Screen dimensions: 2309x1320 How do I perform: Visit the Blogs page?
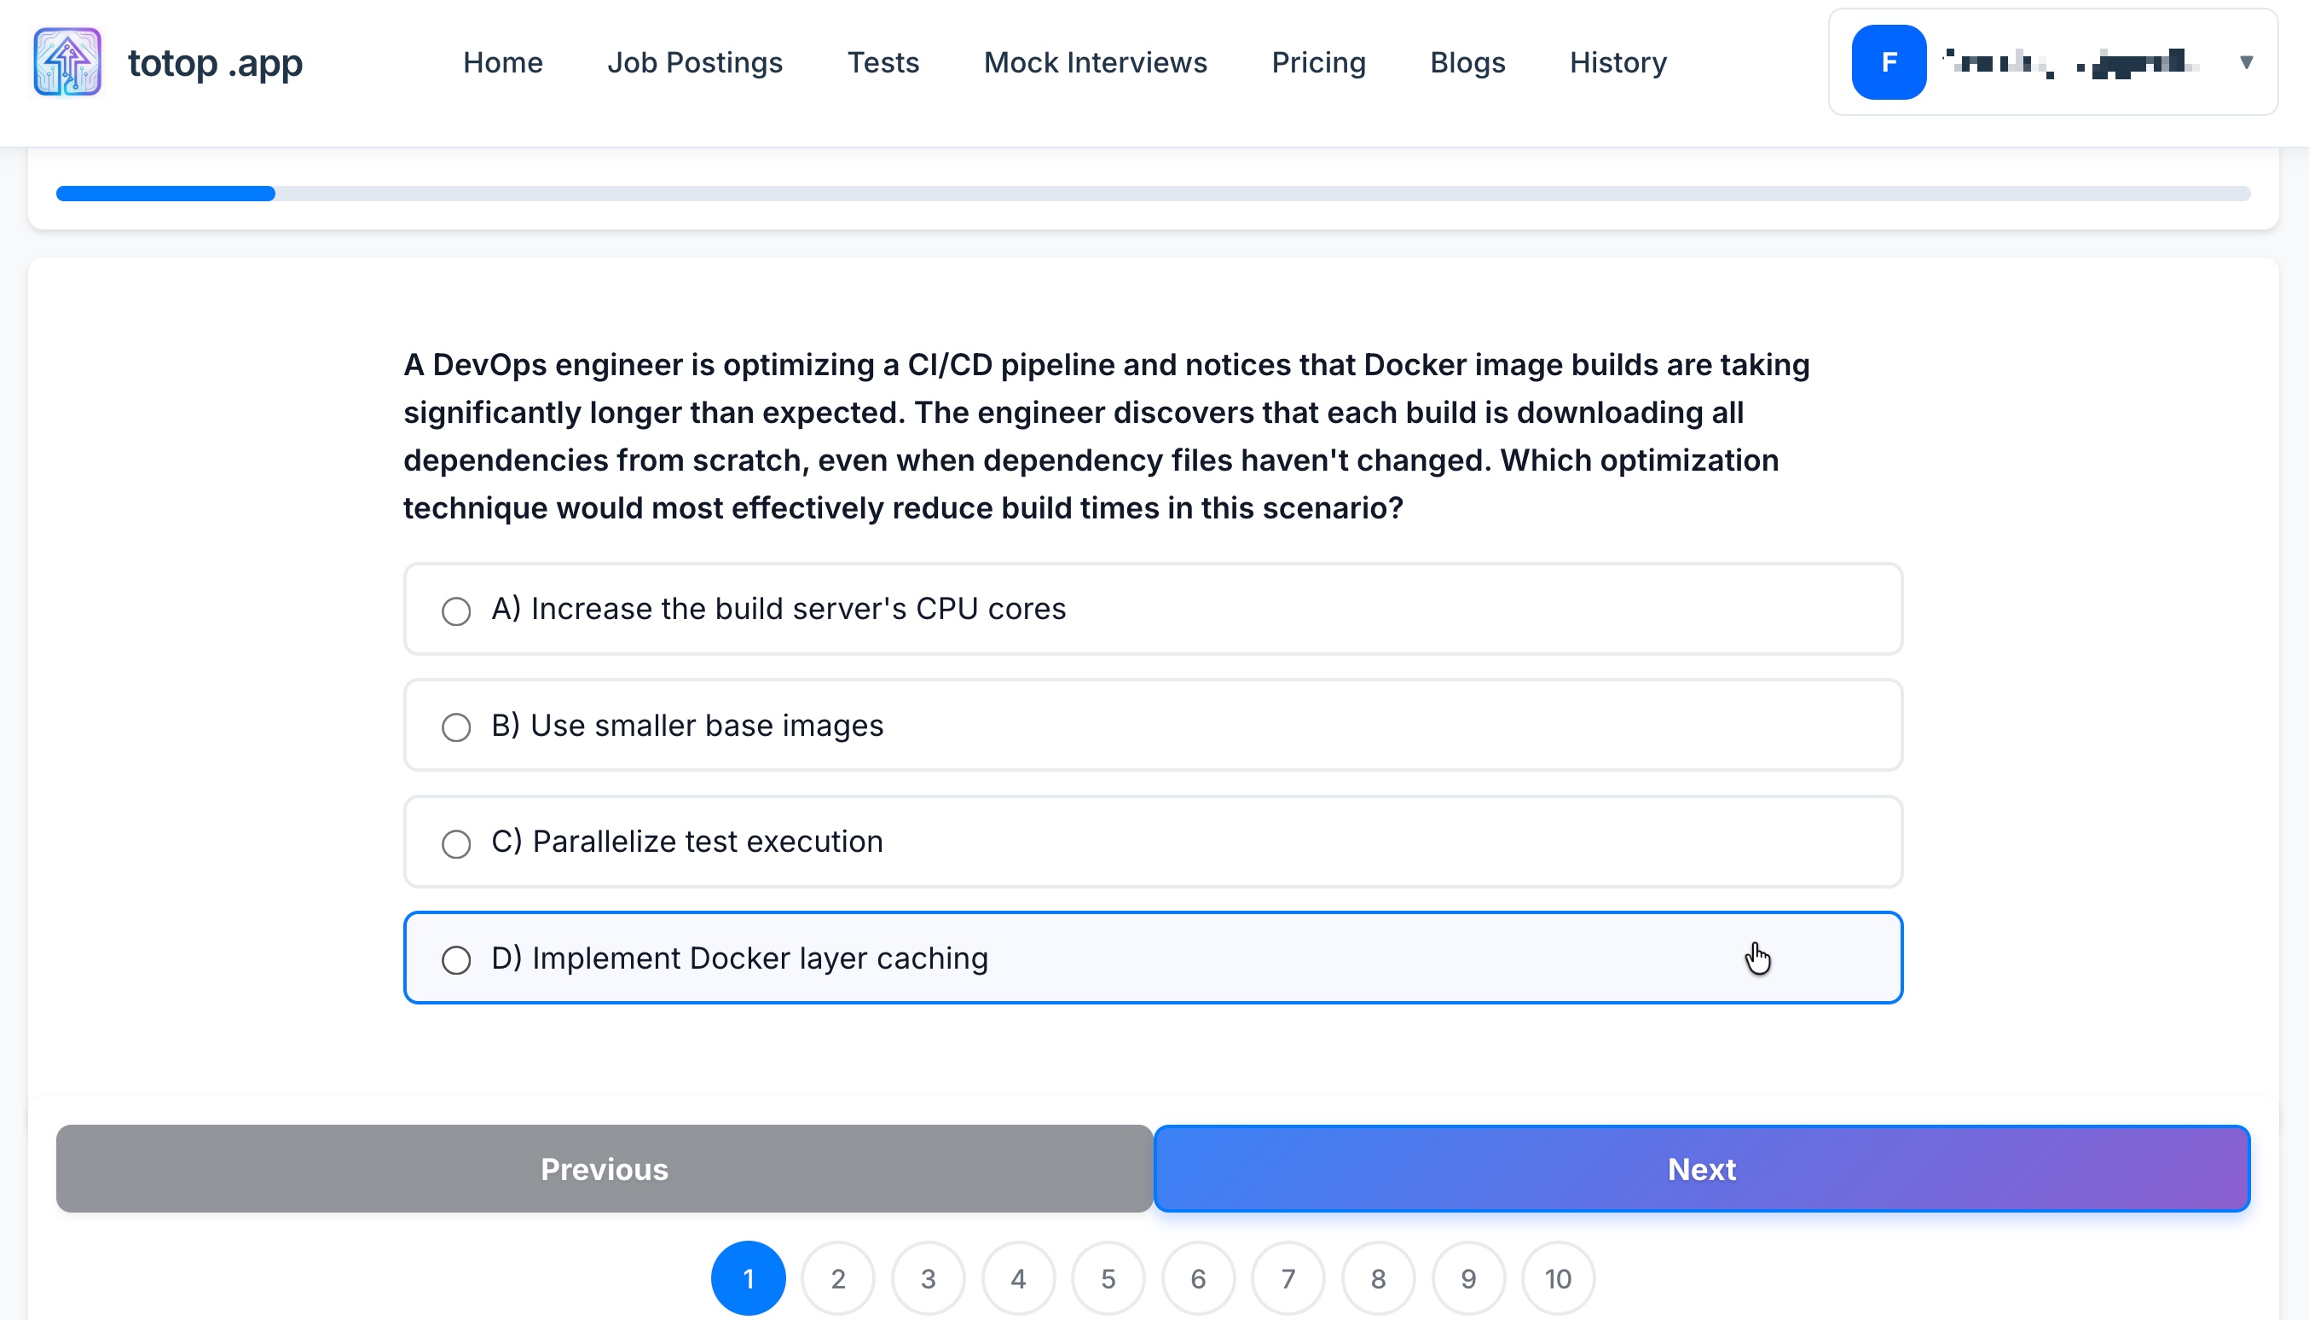click(x=1467, y=61)
